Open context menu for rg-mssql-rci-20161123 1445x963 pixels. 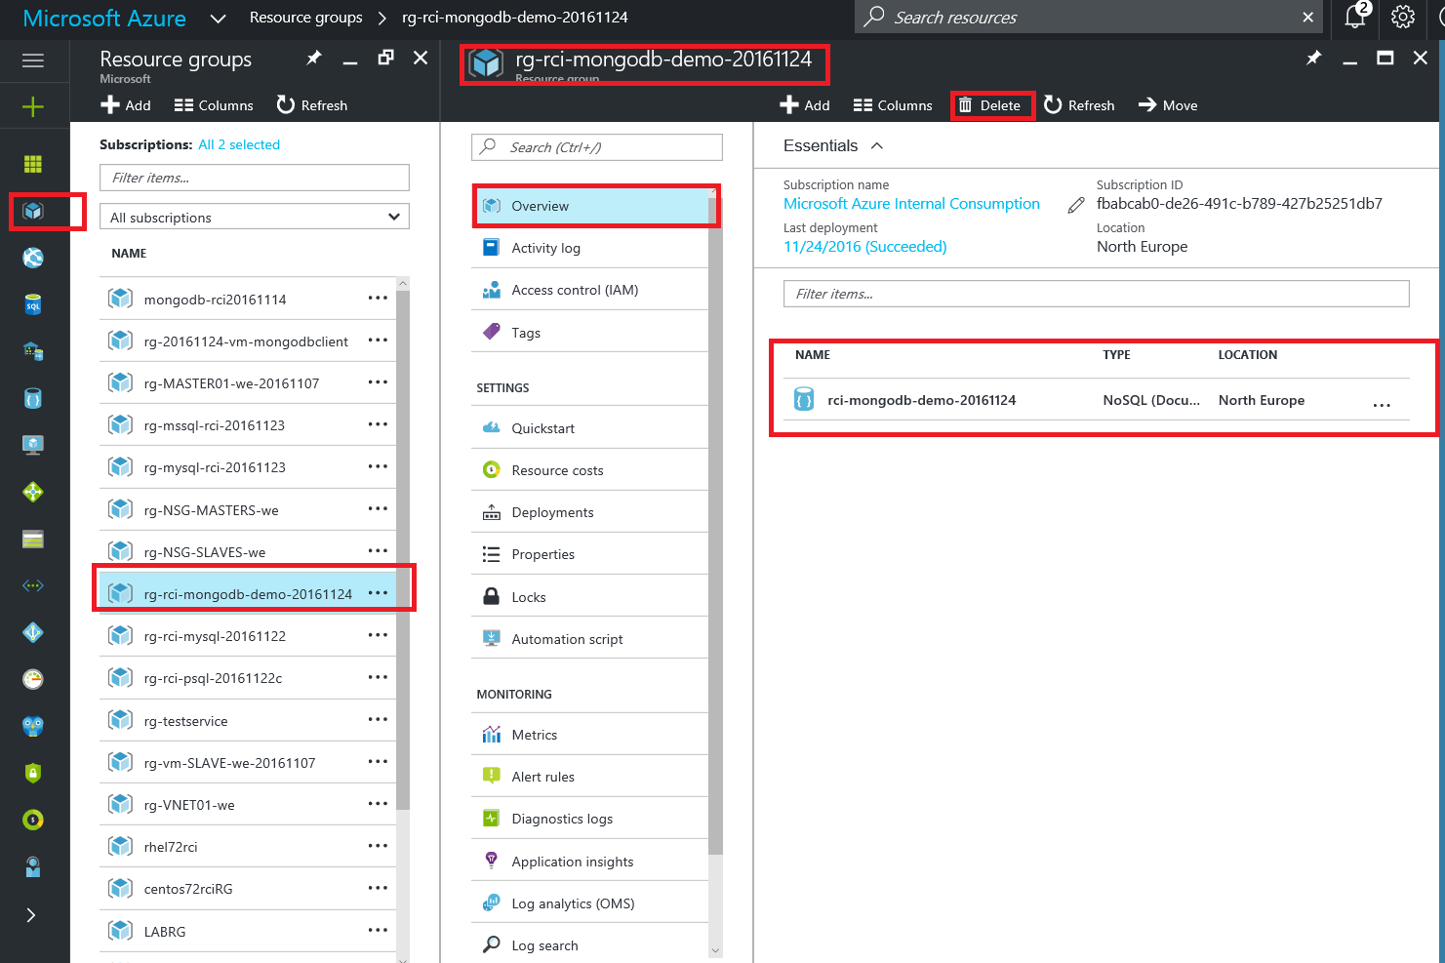(x=378, y=425)
